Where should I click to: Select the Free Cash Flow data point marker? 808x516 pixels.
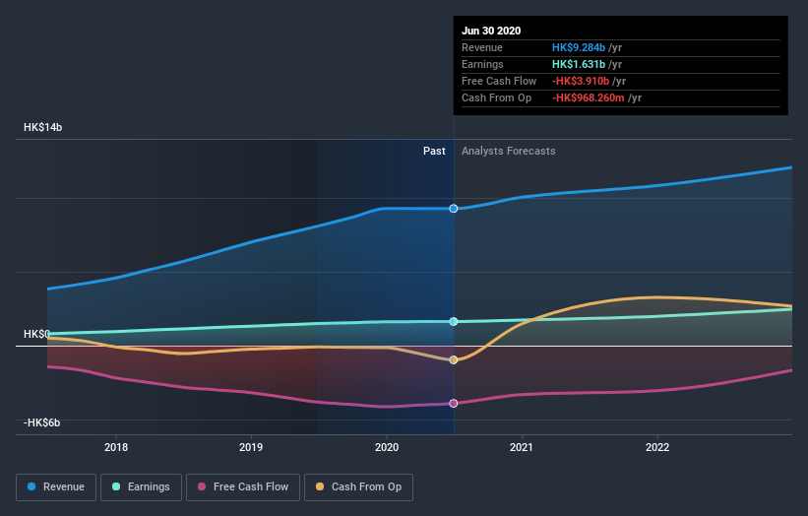pyautogui.click(x=454, y=403)
